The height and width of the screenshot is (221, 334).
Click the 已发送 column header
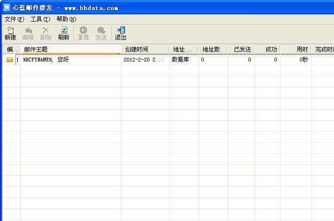click(242, 49)
